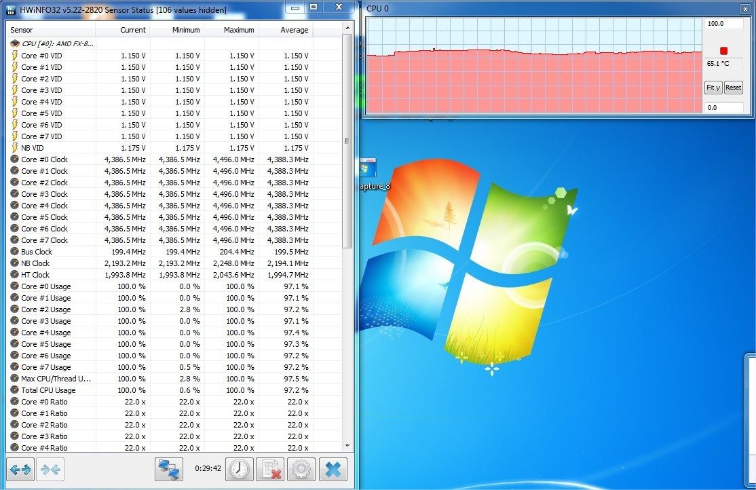This screenshot has width=756, height=490.
Task: Click the collapse columns arrows button
Action: click(x=50, y=469)
